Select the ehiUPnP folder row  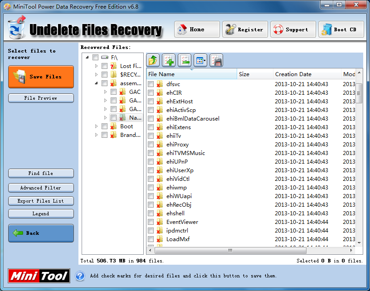click(x=251, y=162)
